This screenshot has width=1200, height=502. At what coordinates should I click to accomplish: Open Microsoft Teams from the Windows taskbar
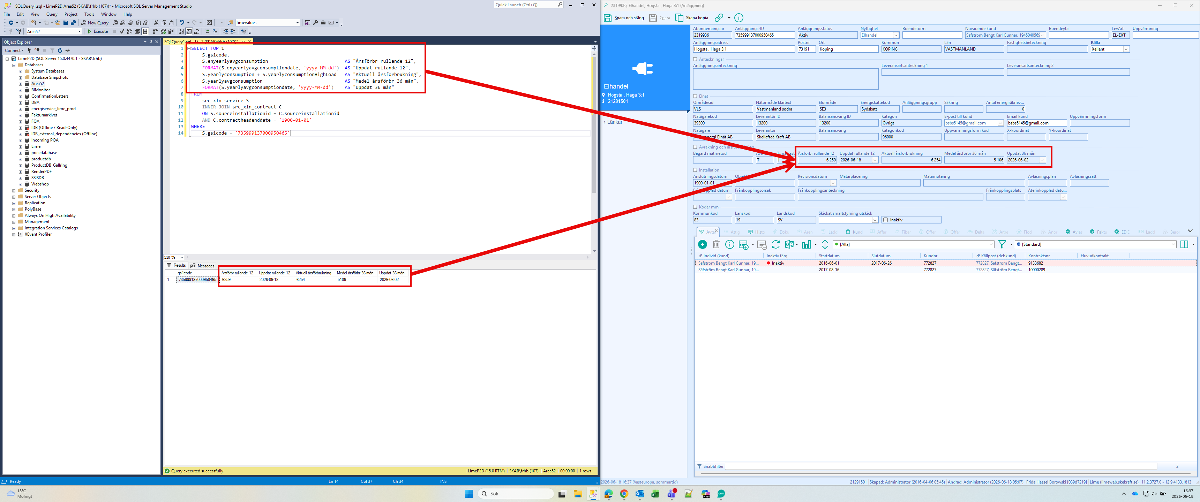672,494
